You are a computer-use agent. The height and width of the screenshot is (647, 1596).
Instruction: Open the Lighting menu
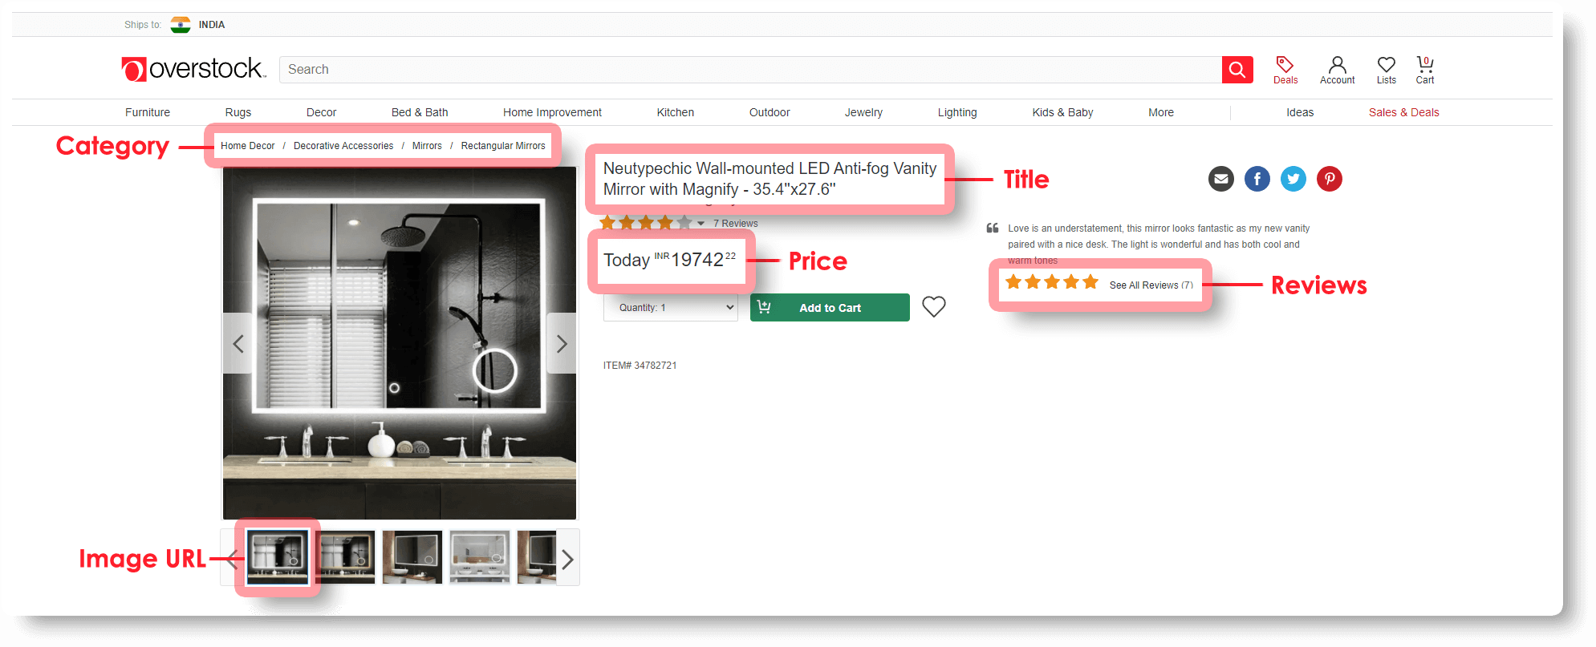(x=957, y=112)
